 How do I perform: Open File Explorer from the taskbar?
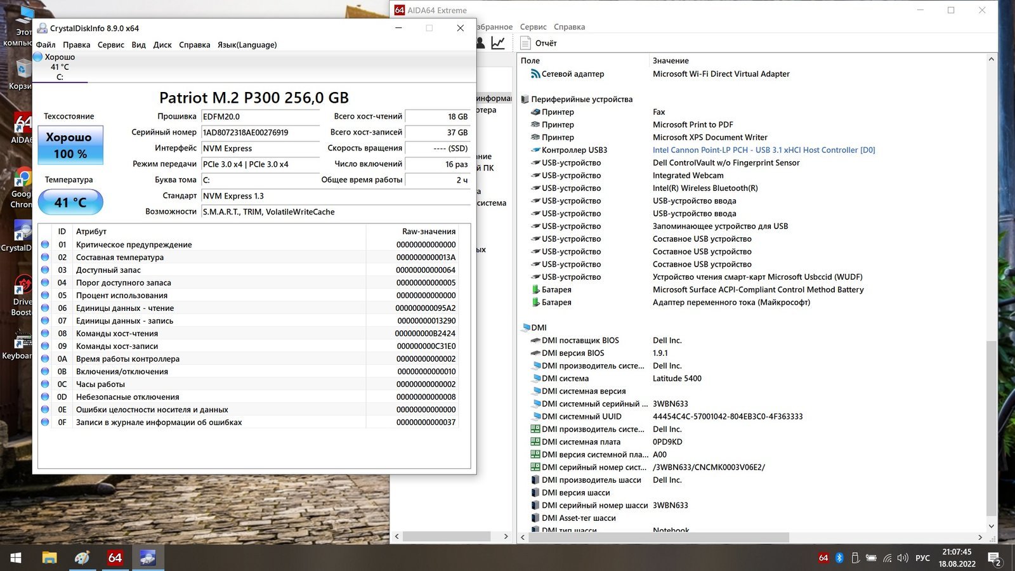pos(49,558)
